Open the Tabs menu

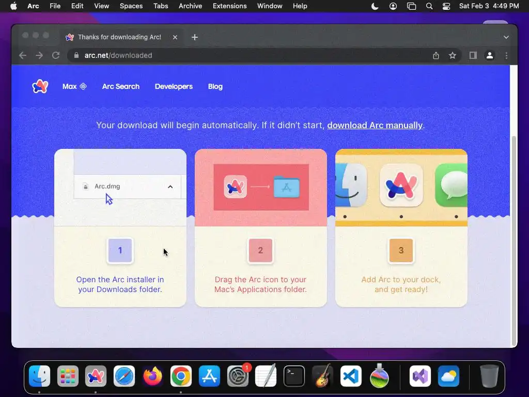point(161,6)
